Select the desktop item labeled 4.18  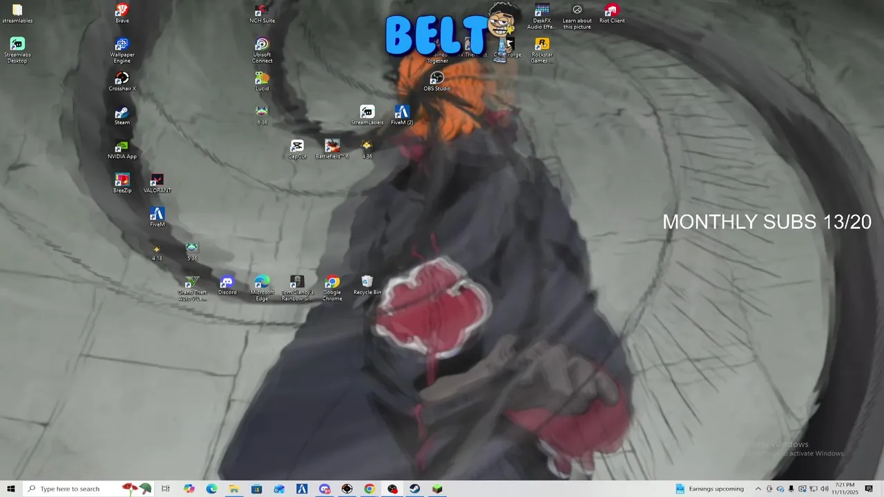click(157, 252)
